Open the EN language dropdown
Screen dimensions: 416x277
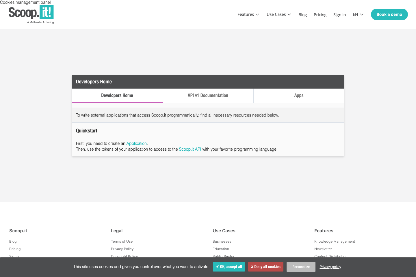[358, 14]
